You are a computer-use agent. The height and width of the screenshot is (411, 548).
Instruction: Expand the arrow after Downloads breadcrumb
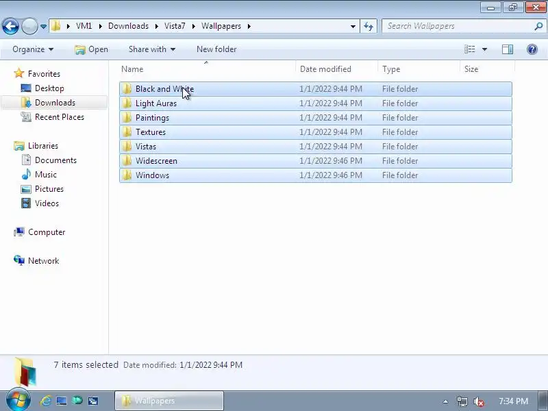157,26
